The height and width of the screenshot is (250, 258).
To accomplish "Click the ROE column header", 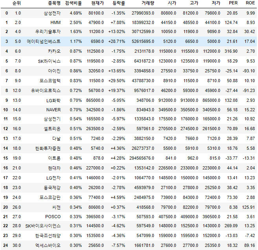I will (250, 3).
